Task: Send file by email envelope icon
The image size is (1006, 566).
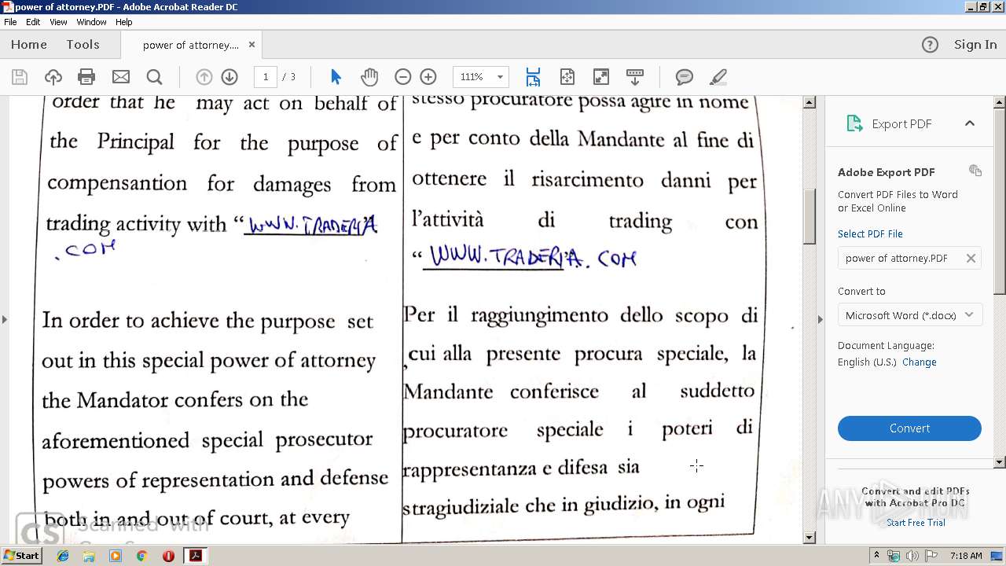Action: tap(121, 77)
